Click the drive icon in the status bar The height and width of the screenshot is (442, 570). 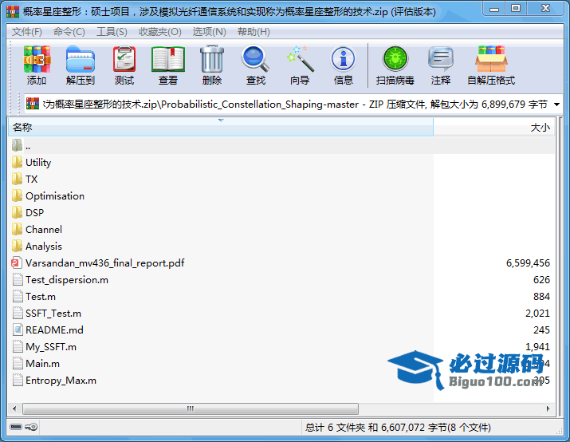pos(16,427)
